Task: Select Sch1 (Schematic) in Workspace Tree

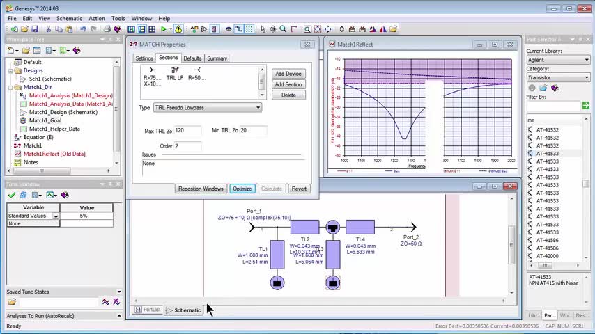Action: point(50,79)
